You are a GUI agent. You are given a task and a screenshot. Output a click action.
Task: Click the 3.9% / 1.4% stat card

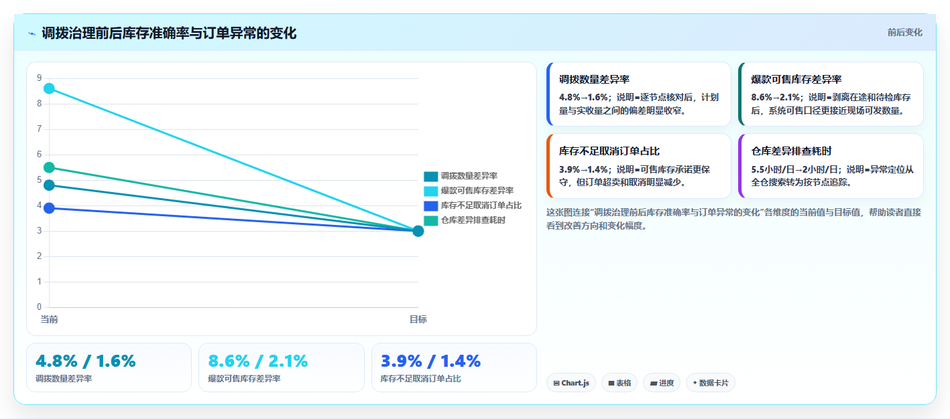pyautogui.click(x=454, y=367)
